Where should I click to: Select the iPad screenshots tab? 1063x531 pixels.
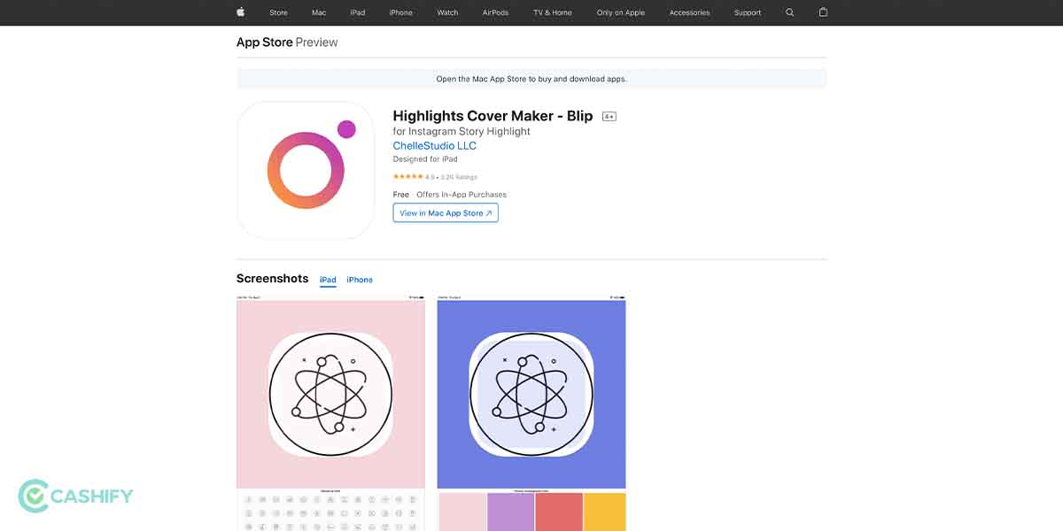[328, 279]
